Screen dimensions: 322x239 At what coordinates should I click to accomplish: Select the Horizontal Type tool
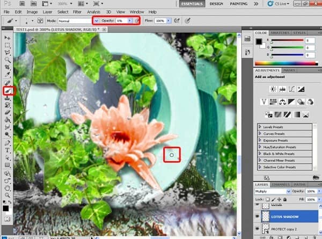(8, 150)
